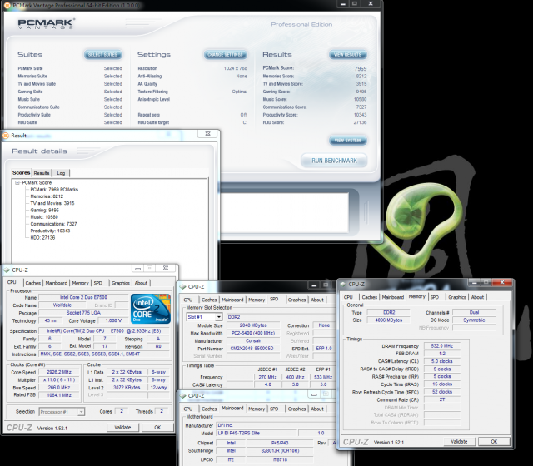Minimize the Mainboard CPU-Z window
Viewport: 533px width, 466px height.
pyautogui.click(x=314, y=394)
